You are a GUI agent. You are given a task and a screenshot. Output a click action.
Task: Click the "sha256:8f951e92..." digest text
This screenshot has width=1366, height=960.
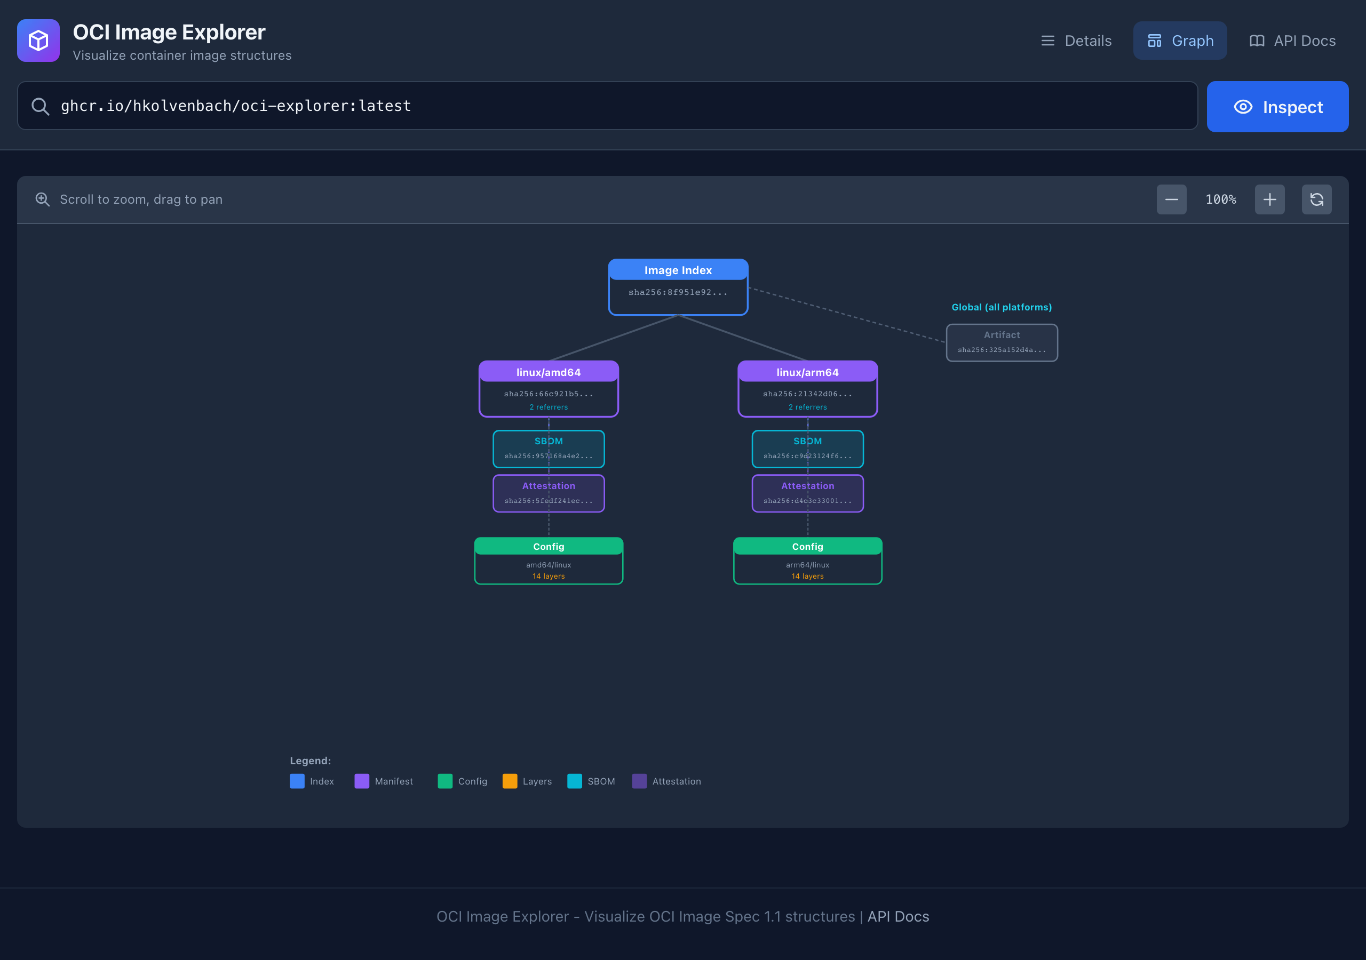[678, 292]
